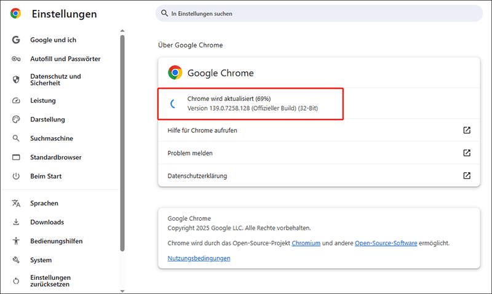Click the power icon for Beim Start
The width and height of the screenshot is (492, 294).
(x=16, y=176)
